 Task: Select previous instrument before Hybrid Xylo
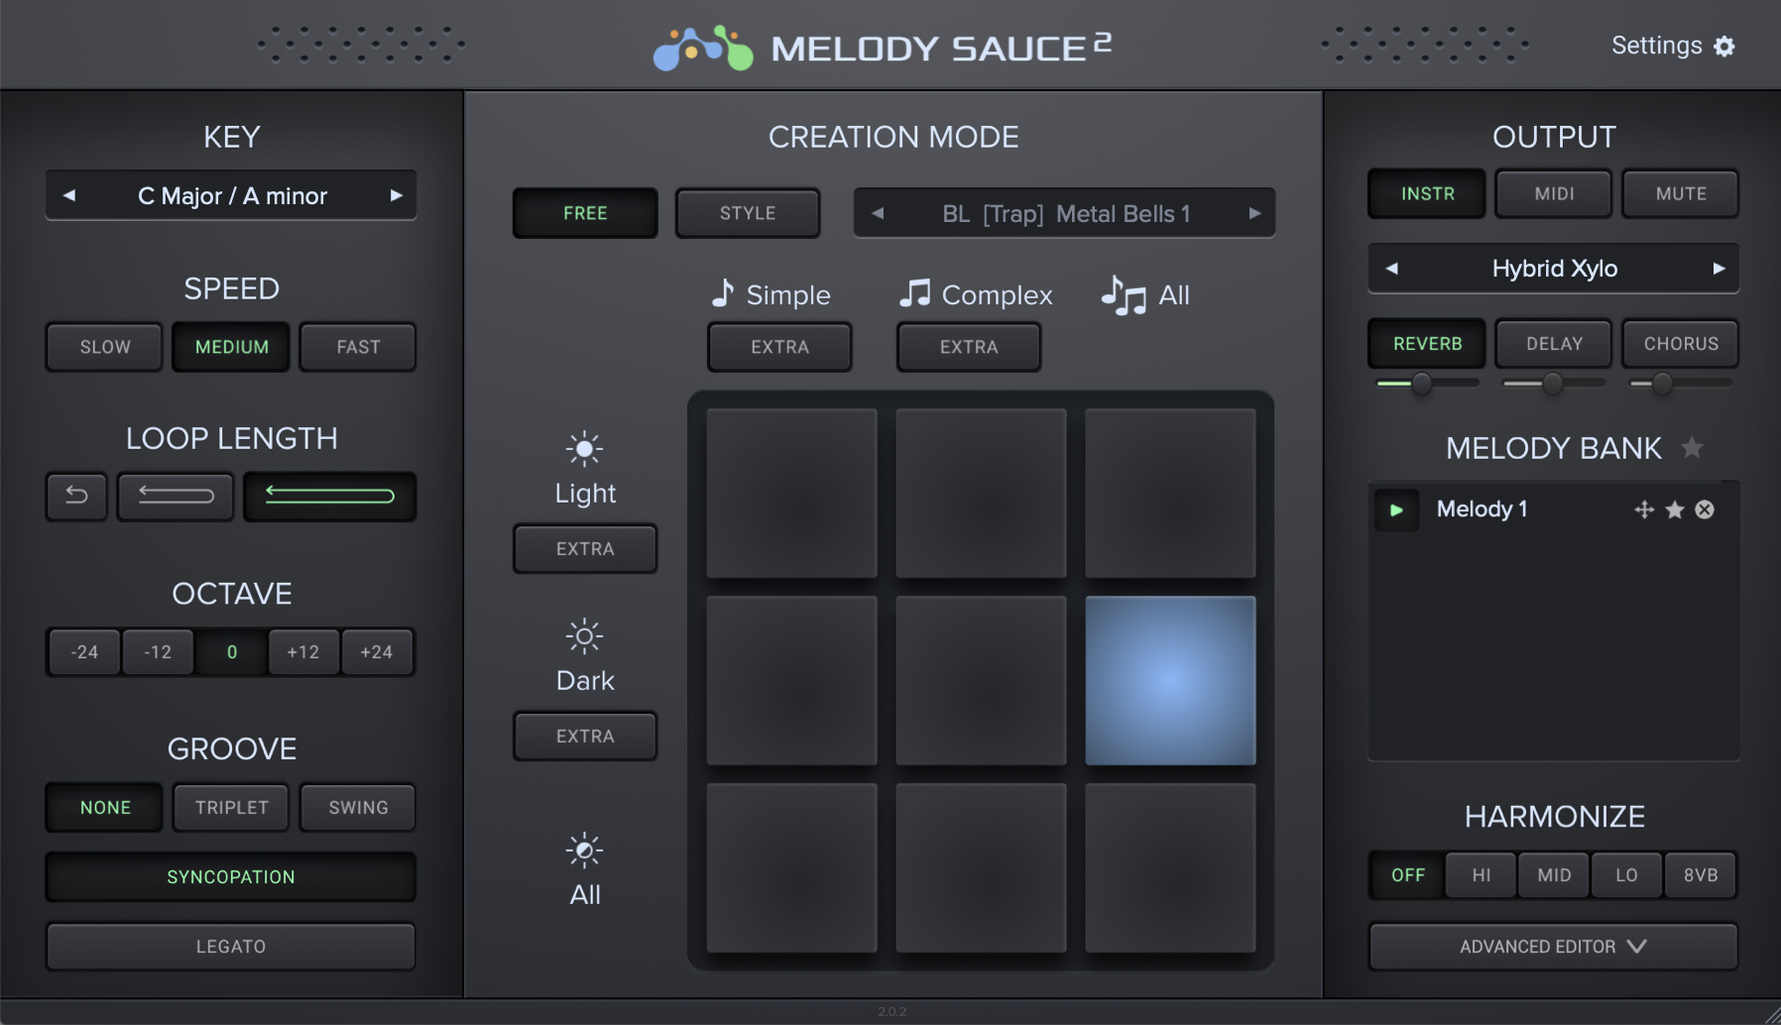[1391, 269]
